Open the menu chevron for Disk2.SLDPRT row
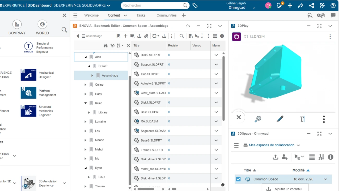This screenshot has width=339, height=191. click(216, 55)
